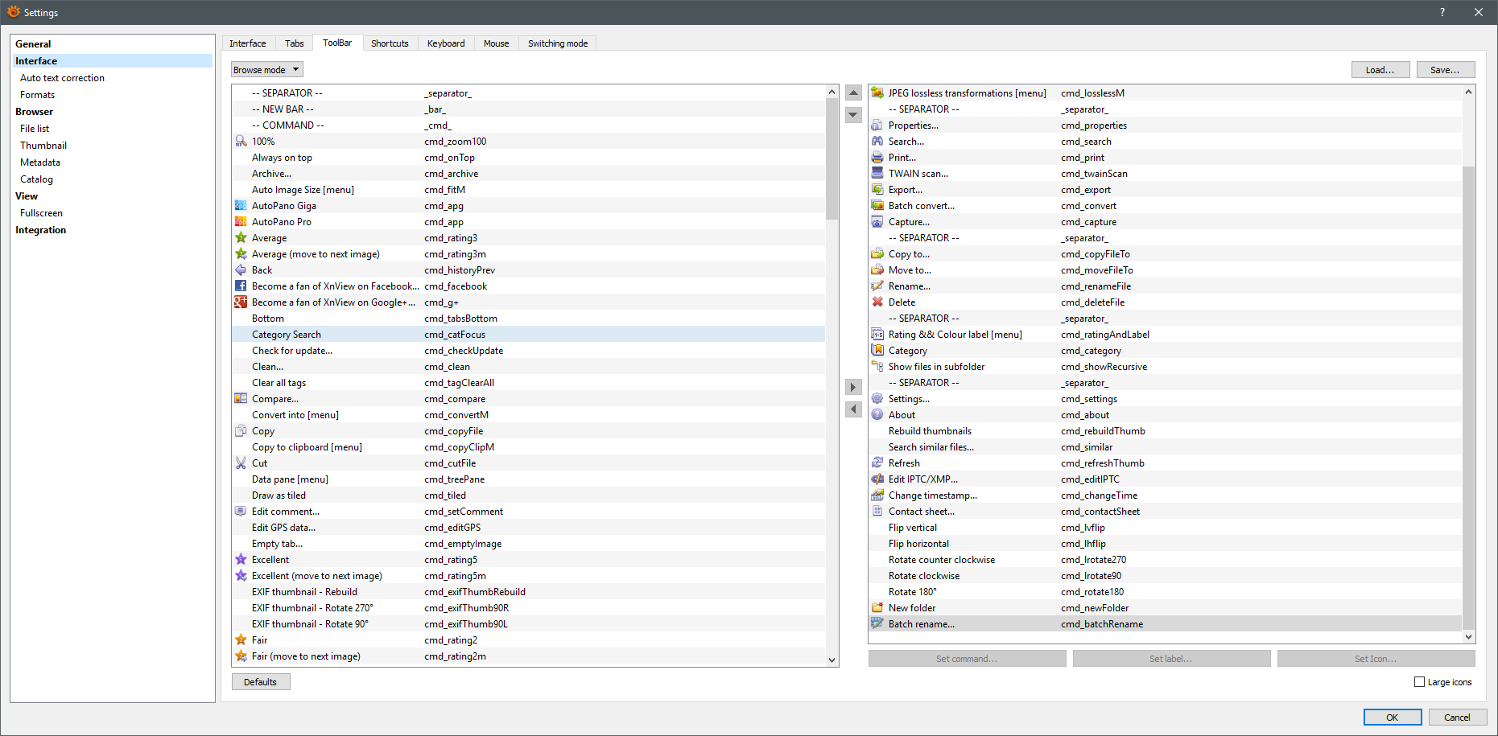The width and height of the screenshot is (1498, 736).
Task: Click the Compare icon in left list
Action: [241, 399]
